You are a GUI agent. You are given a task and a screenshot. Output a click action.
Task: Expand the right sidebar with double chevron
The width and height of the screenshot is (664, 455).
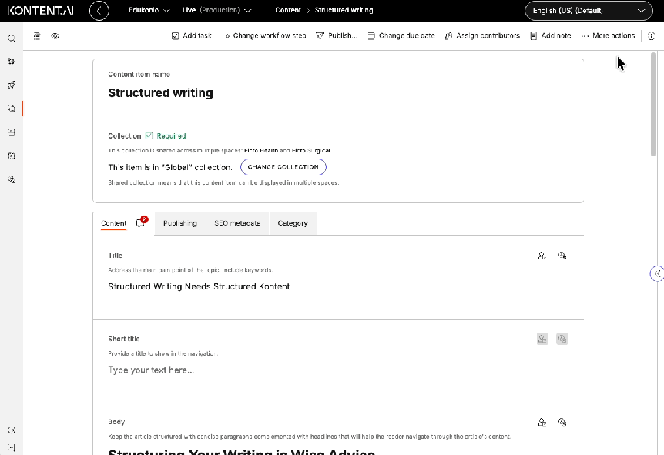(x=657, y=274)
